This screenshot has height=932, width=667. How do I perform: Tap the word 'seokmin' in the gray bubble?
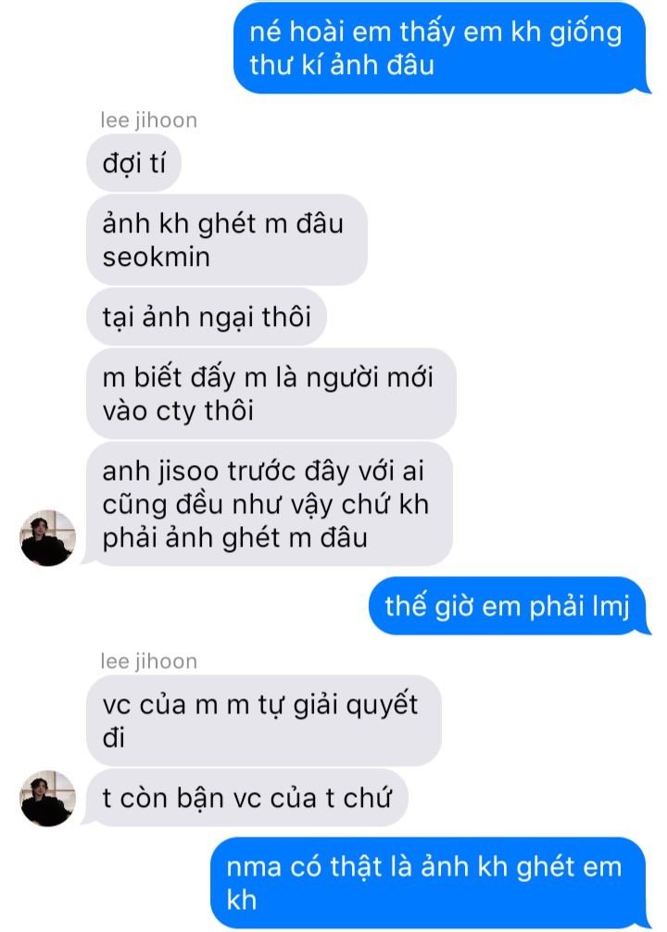click(x=157, y=257)
